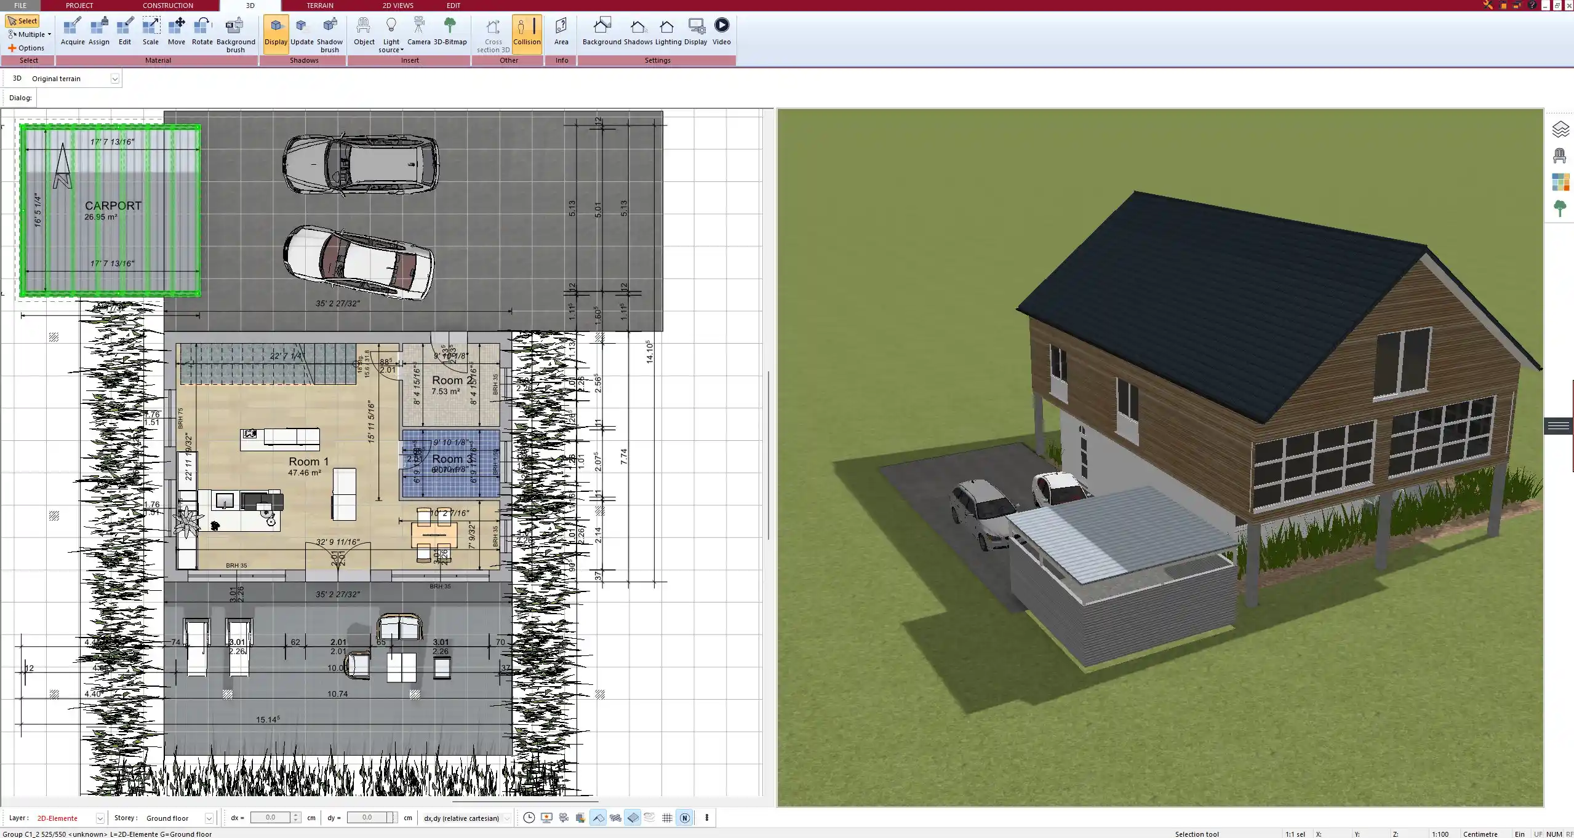Click the dx value input field
Image resolution: width=1574 pixels, height=838 pixels.
coord(271,818)
